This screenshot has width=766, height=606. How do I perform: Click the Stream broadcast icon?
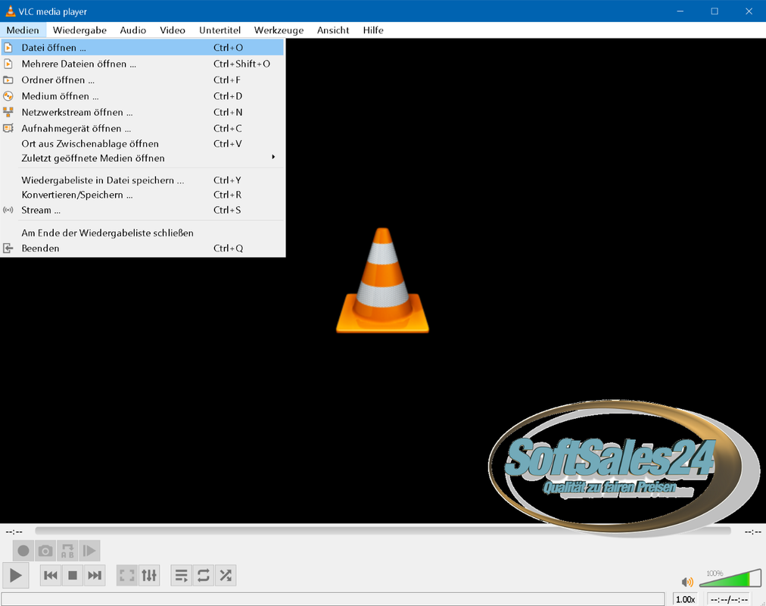[8, 210]
